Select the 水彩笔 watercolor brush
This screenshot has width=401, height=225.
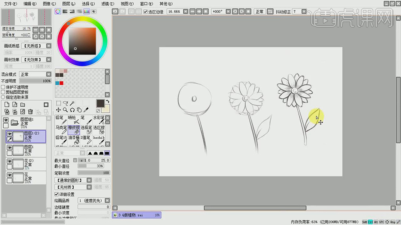point(99,120)
